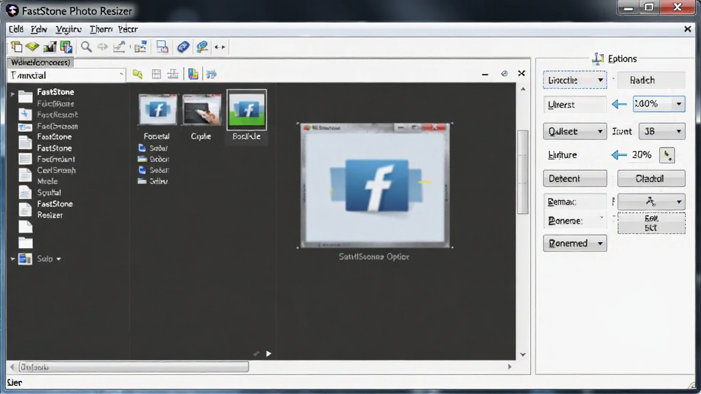
Task: Click the Eptions panel header icon
Action: [598, 59]
